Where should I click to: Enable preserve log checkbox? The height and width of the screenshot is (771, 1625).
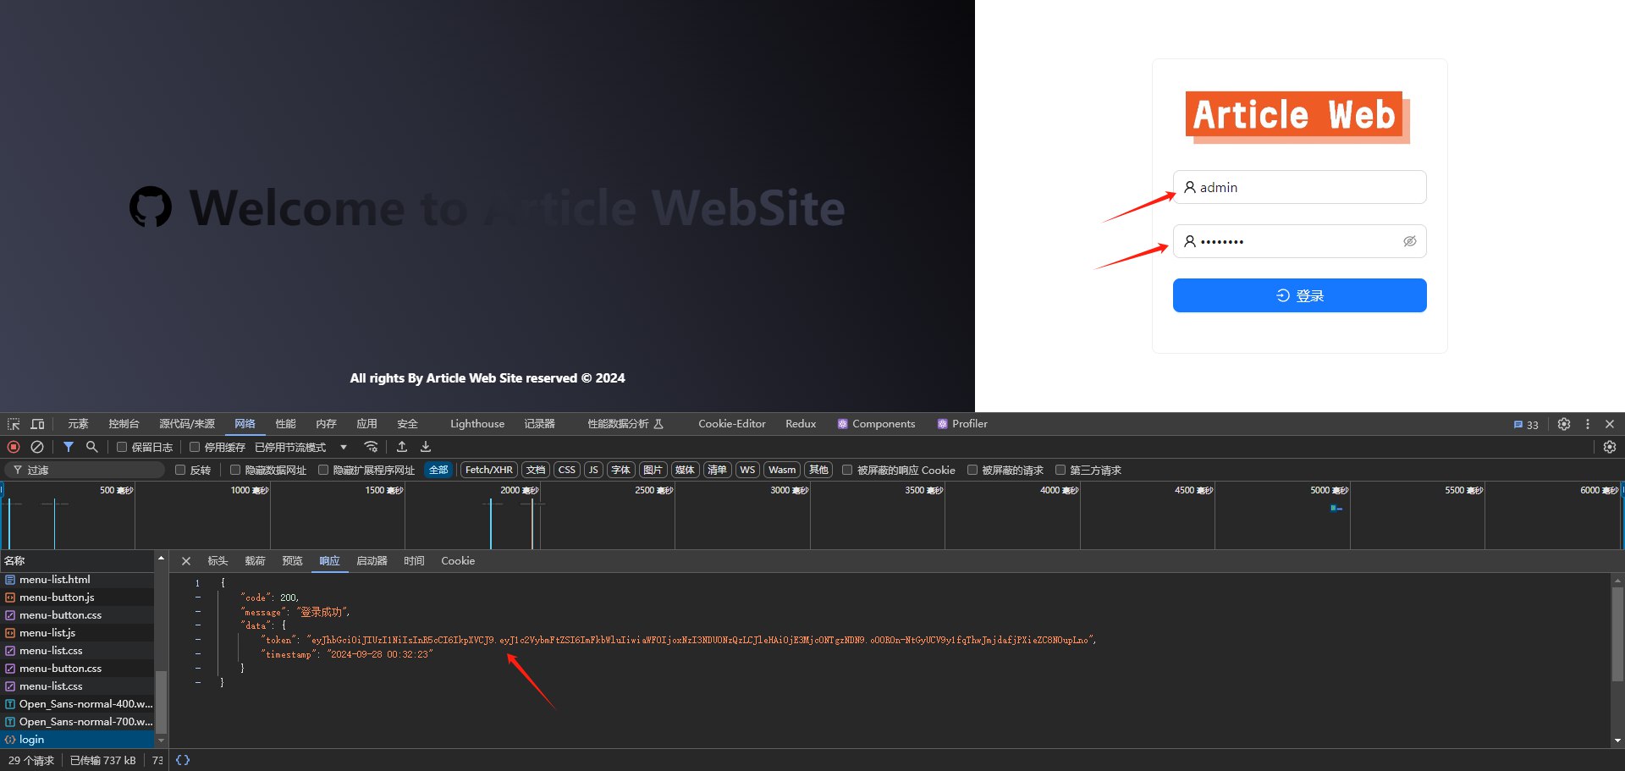122,447
